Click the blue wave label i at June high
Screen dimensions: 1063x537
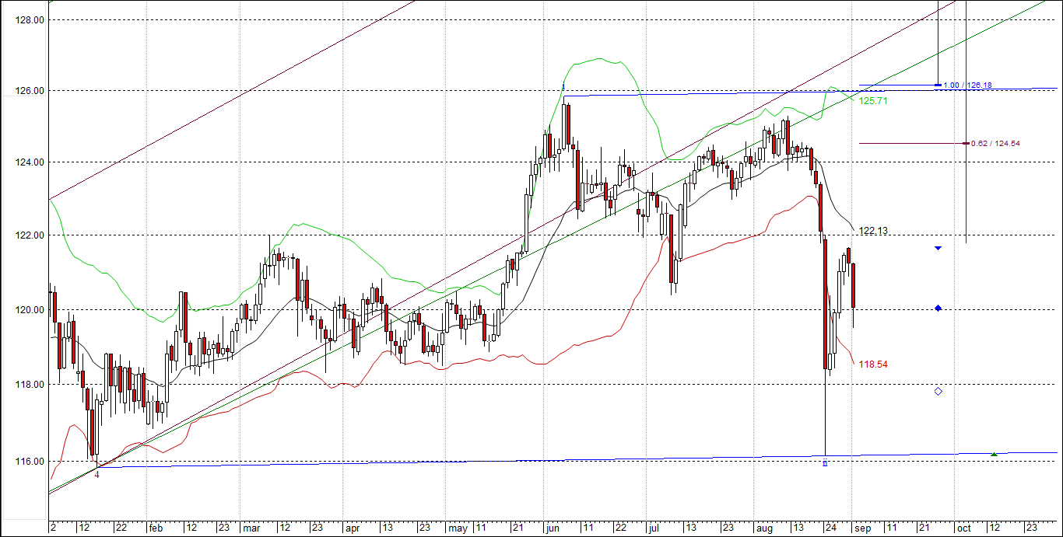[x=562, y=87]
